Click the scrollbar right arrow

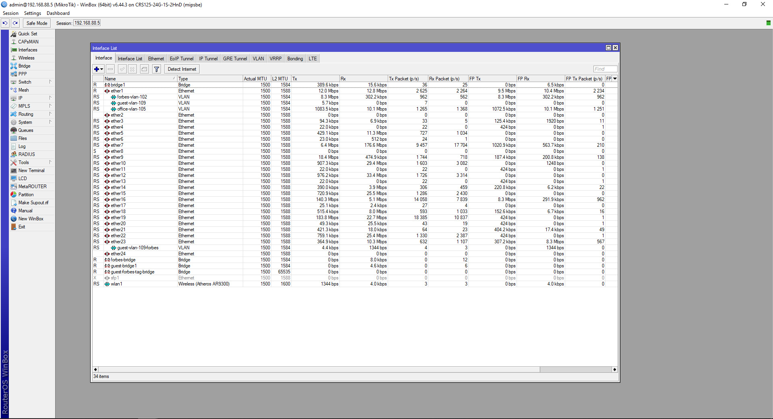[x=615, y=370]
